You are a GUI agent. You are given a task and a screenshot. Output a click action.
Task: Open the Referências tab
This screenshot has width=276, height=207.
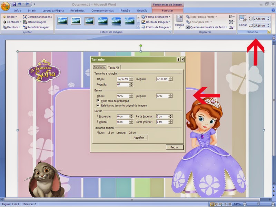(77, 11)
